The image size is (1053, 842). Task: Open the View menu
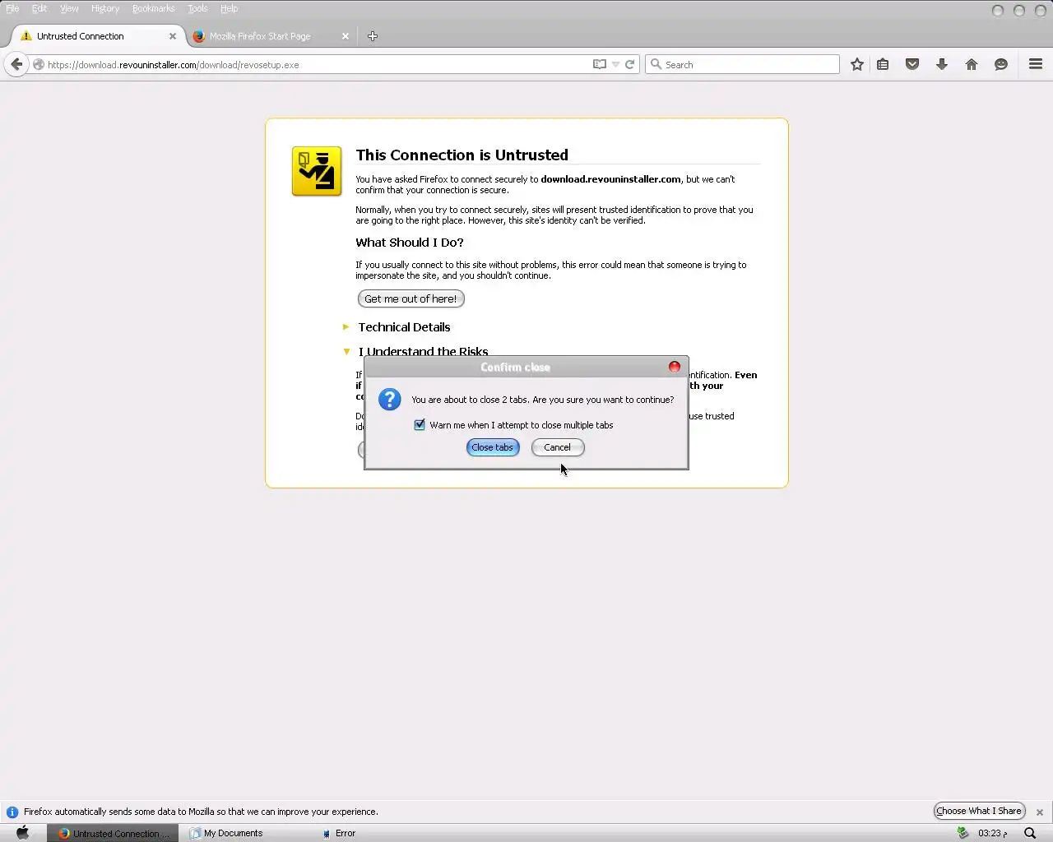69,8
